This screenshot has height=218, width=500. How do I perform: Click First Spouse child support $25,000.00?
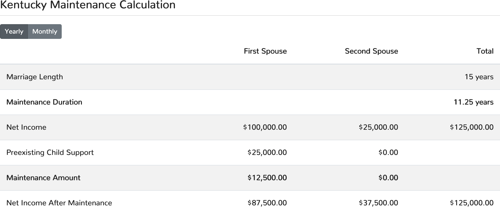(x=267, y=153)
